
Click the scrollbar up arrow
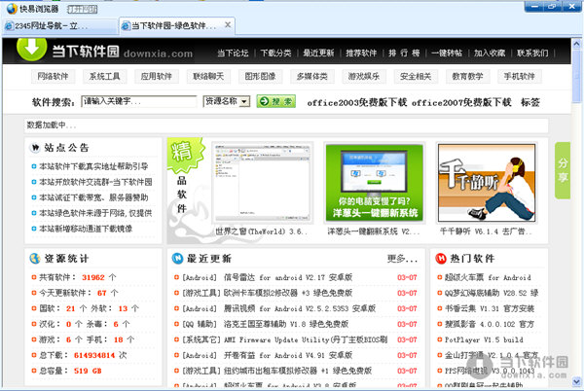(576, 44)
